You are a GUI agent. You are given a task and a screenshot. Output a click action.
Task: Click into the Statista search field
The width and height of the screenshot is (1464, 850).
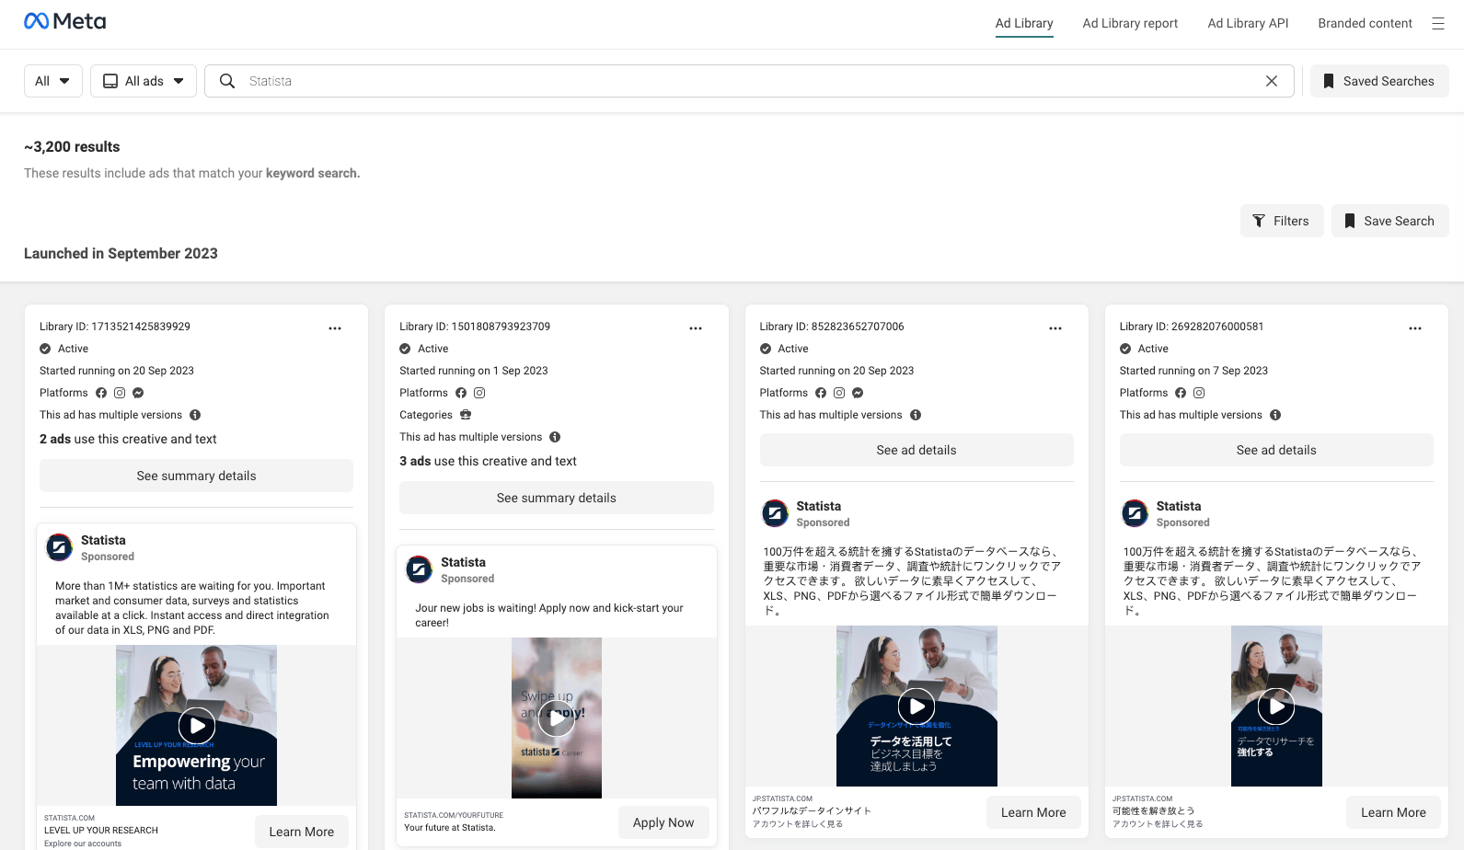[736, 81]
